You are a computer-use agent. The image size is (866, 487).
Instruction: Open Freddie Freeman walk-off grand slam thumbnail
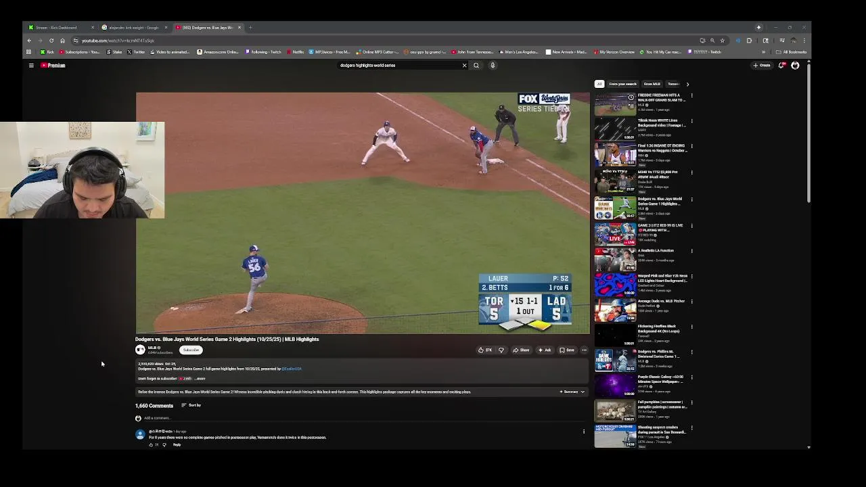[615, 104]
